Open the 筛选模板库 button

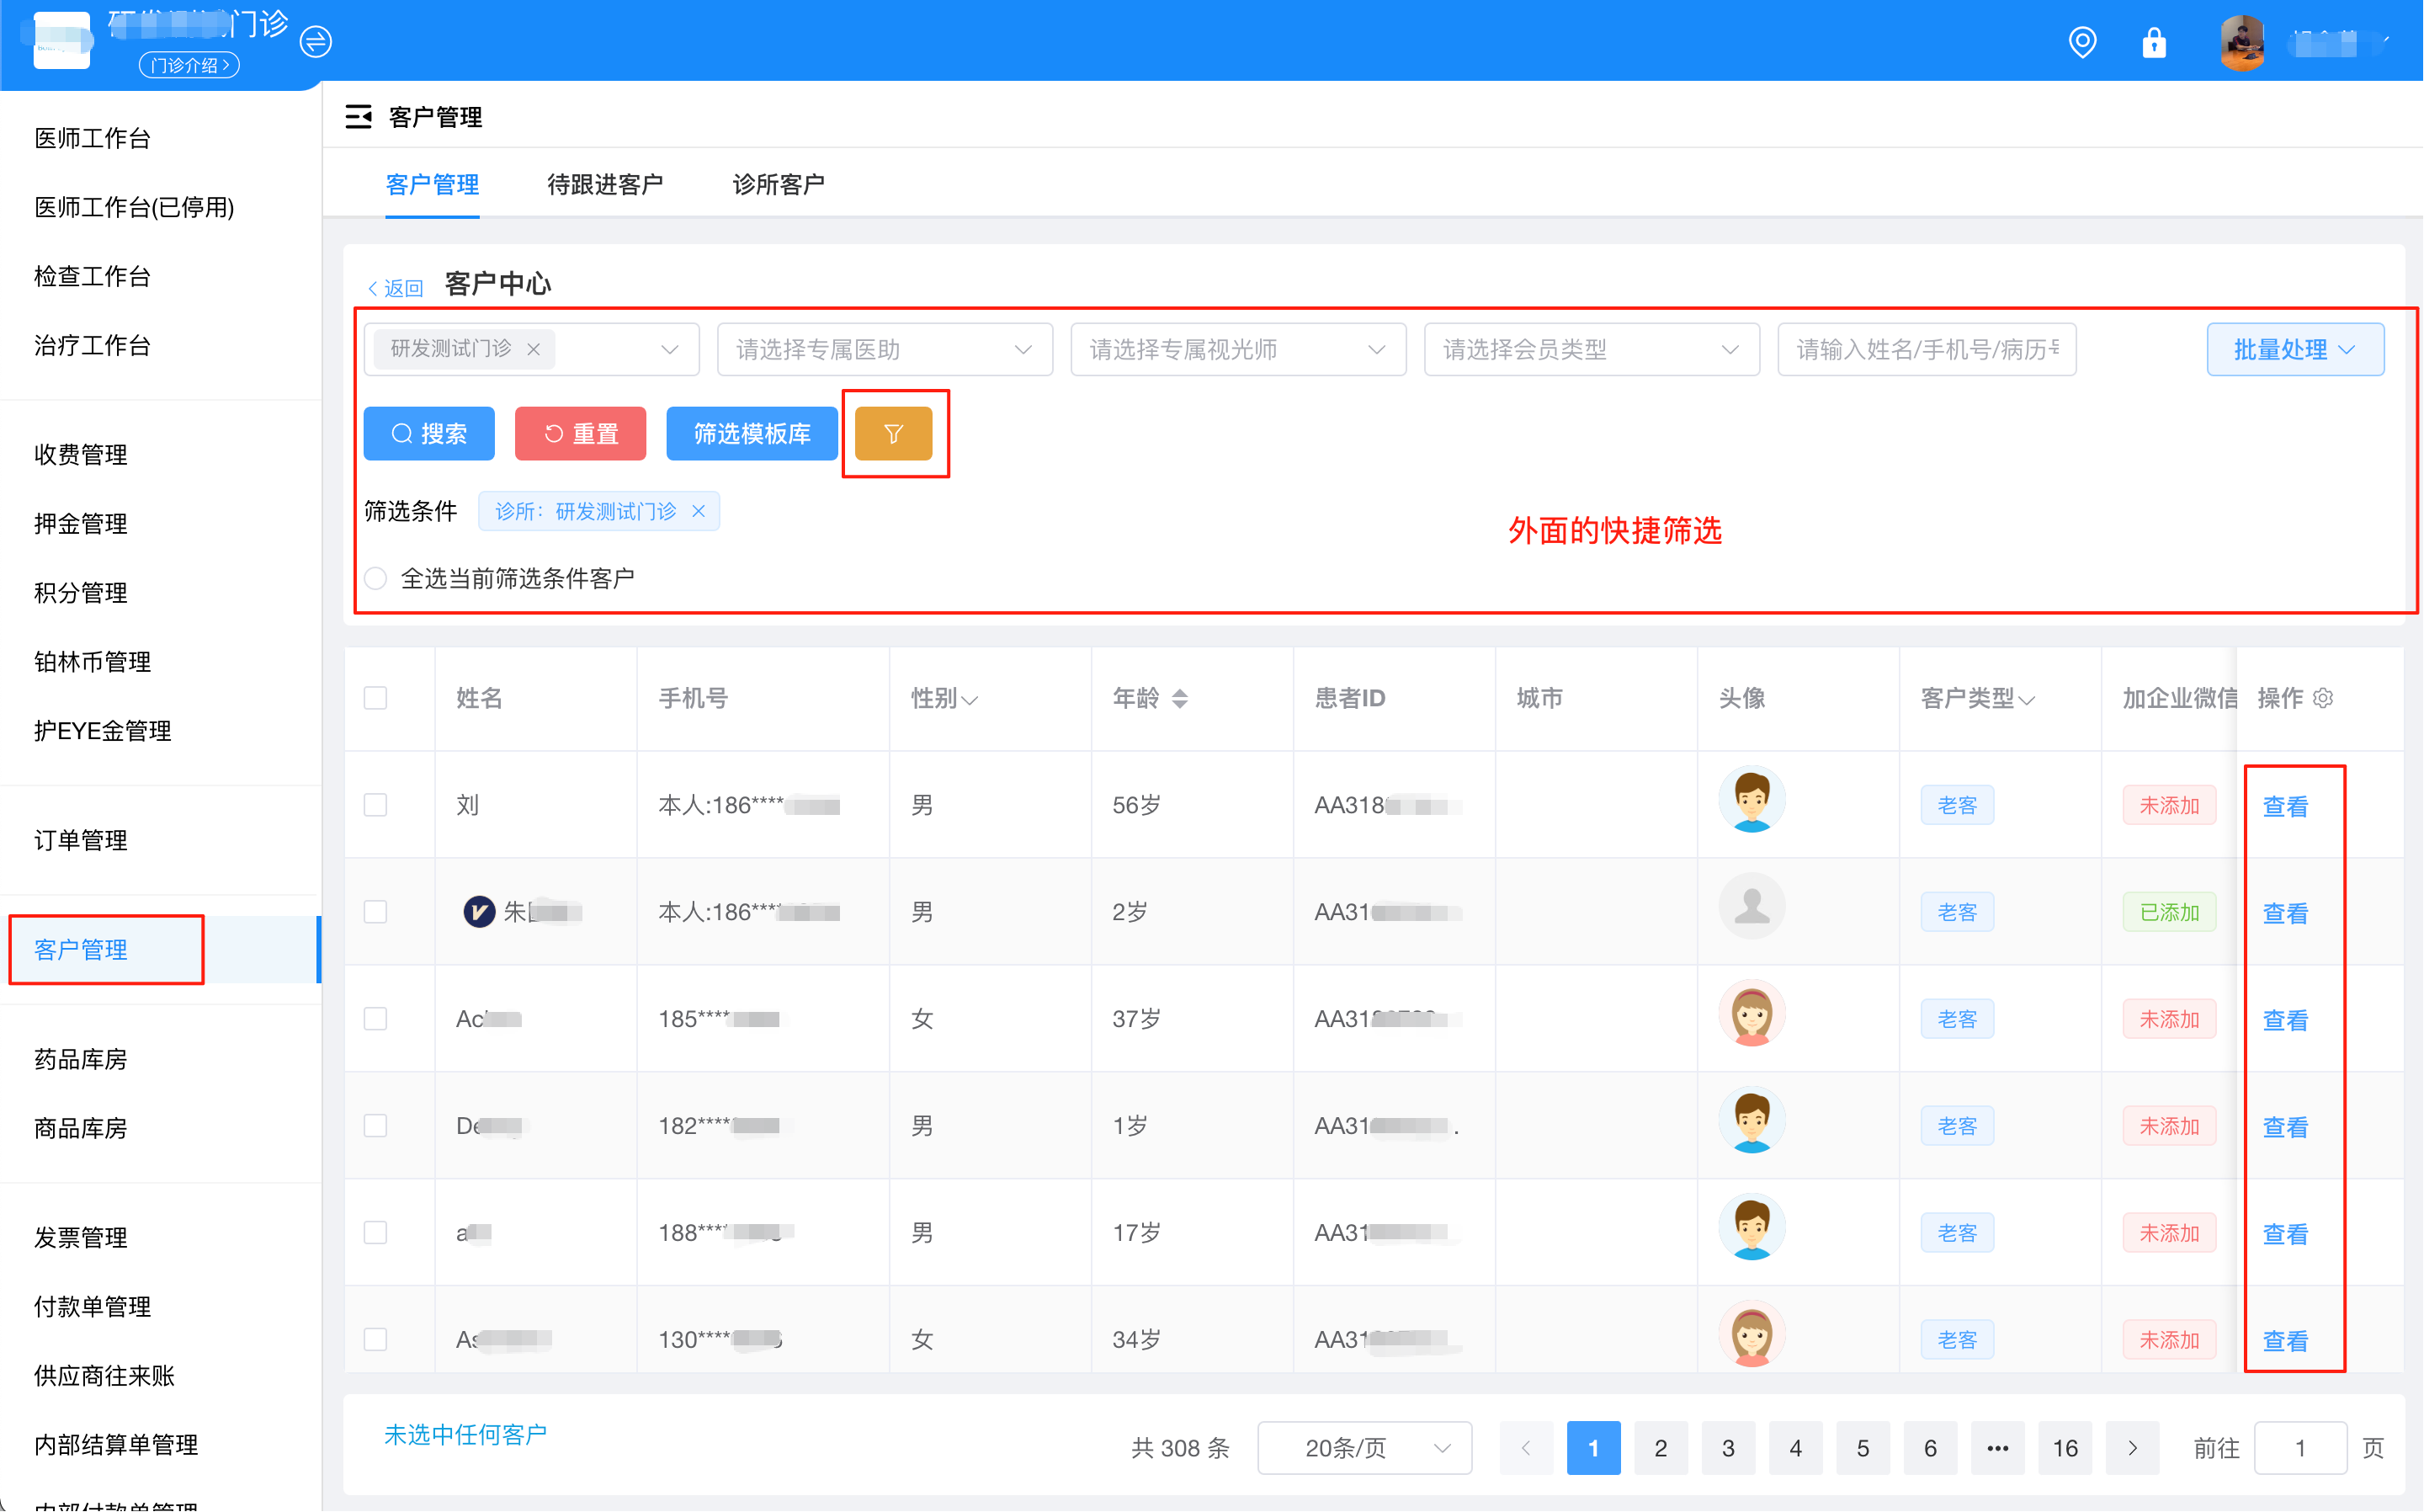[x=752, y=434]
